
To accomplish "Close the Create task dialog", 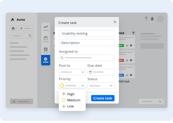I will pyautogui.click(x=115, y=22).
